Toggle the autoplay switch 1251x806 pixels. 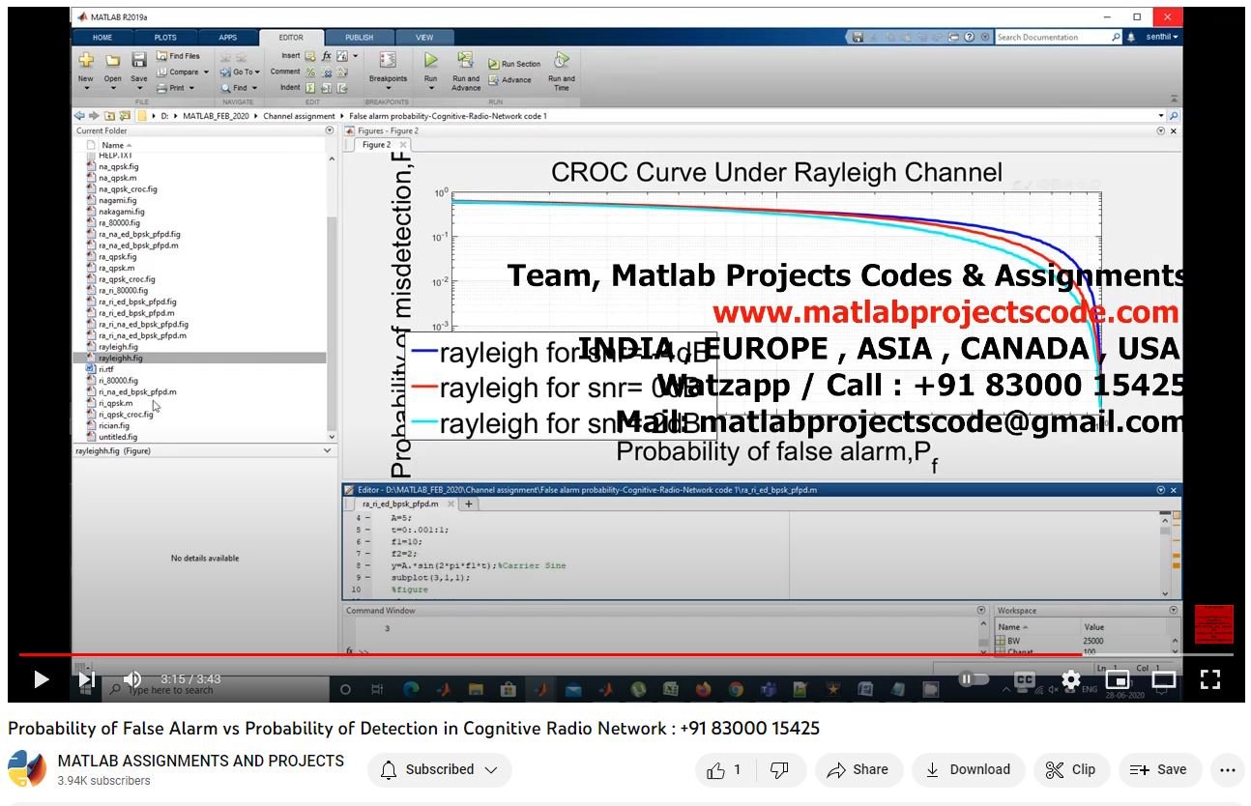tap(974, 679)
